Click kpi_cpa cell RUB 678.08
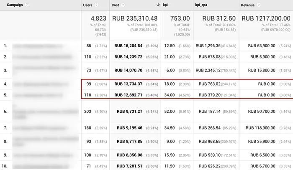 [210, 57]
